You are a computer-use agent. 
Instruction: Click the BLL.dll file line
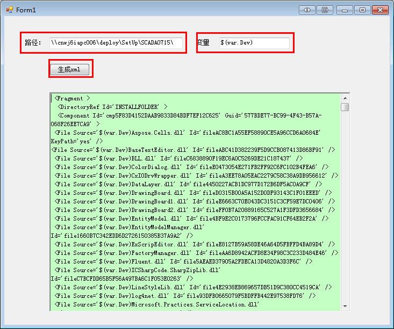pyautogui.click(x=178, y=158)
